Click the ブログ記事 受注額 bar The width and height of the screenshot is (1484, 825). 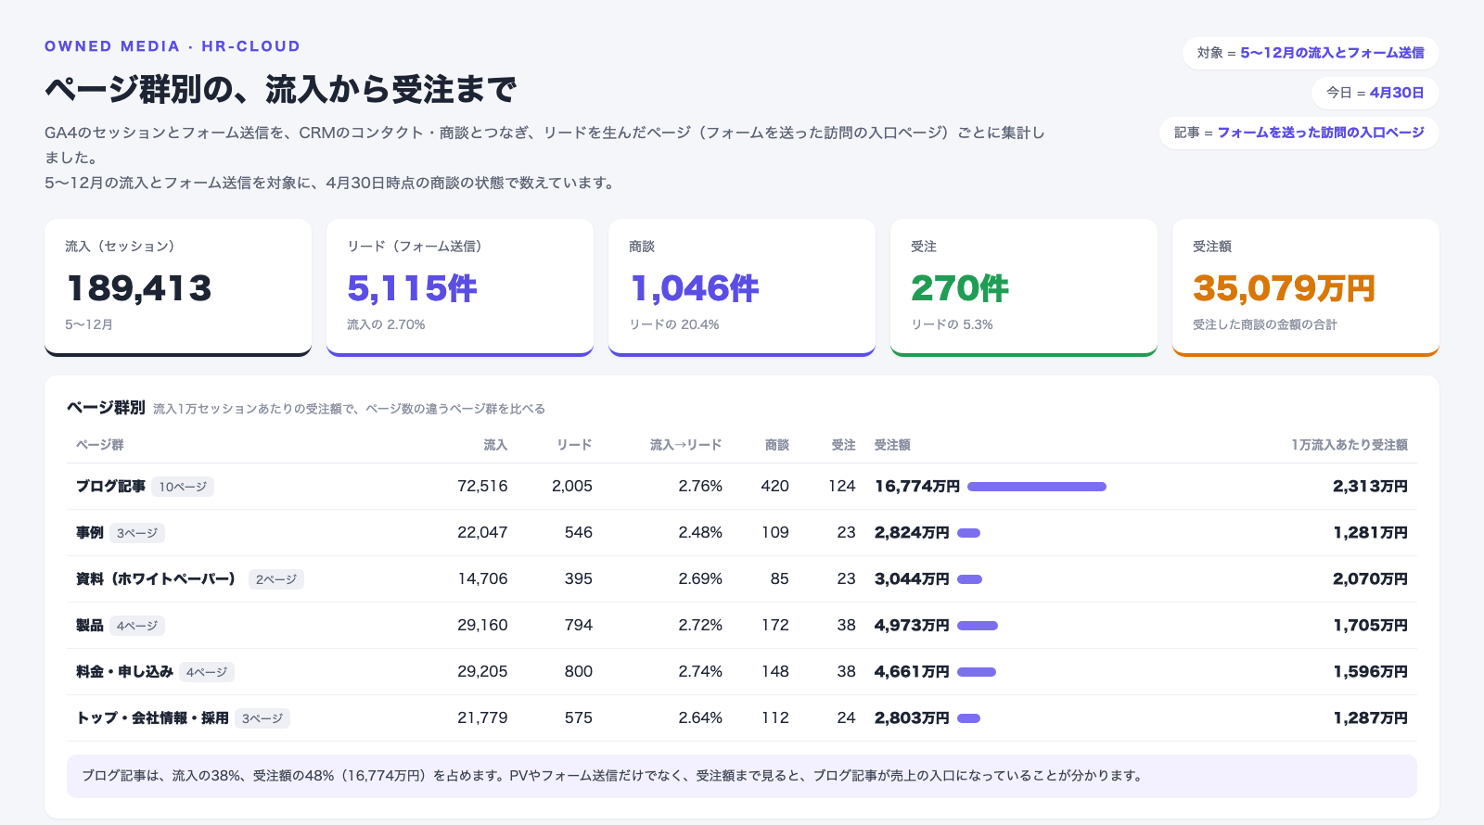click(1037, 487)
